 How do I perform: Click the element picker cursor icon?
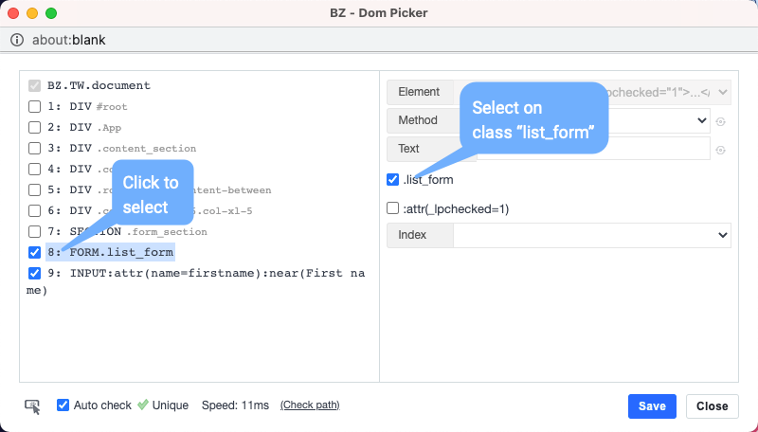click(32, 406)
